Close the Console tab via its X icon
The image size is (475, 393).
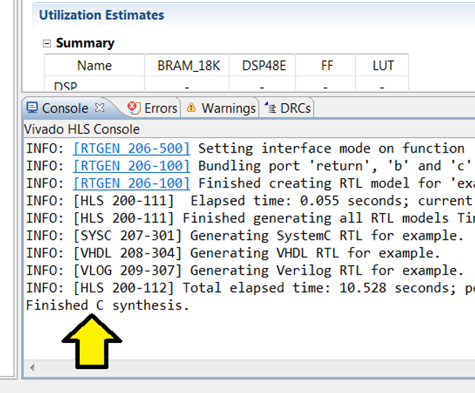pos(100,108)
